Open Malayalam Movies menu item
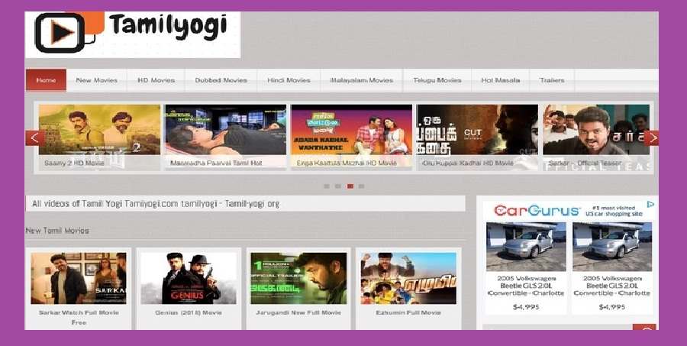Image resolution: width=687 pixels, height=346 pixels. [362, 80]
